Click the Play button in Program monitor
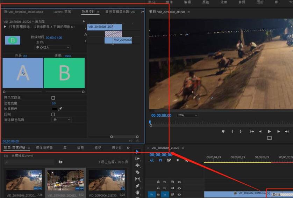Image resolution: width=293 pixels, height=198 pixels. pos(269,131)
